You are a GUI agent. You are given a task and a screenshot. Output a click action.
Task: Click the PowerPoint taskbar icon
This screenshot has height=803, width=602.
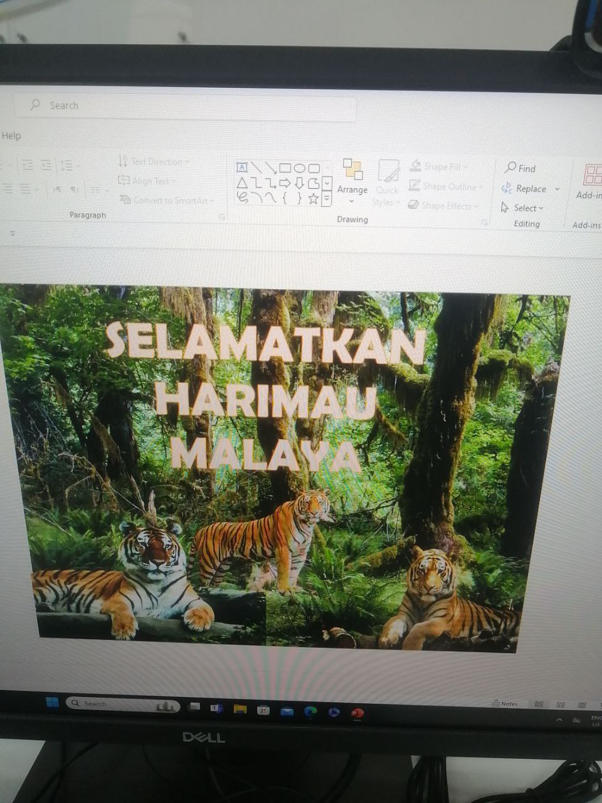[357, 713]
